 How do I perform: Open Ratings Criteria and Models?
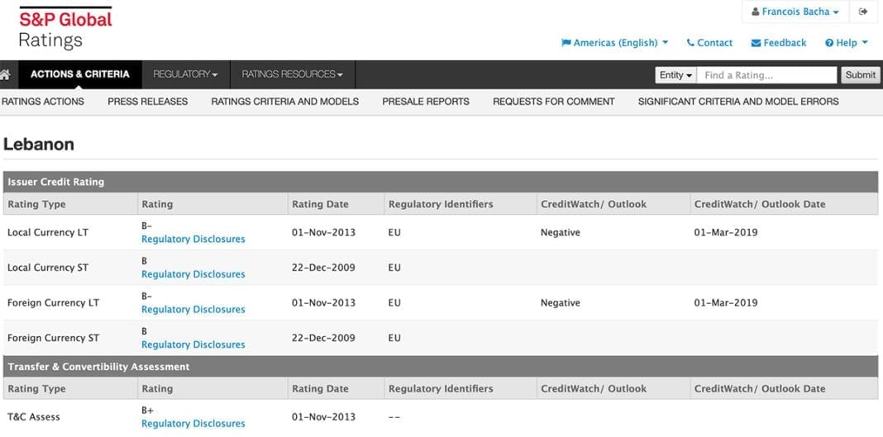[284, 102]
